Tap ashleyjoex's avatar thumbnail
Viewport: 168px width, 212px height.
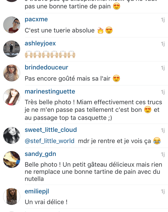pyautogui.click(x=12, y=49)
